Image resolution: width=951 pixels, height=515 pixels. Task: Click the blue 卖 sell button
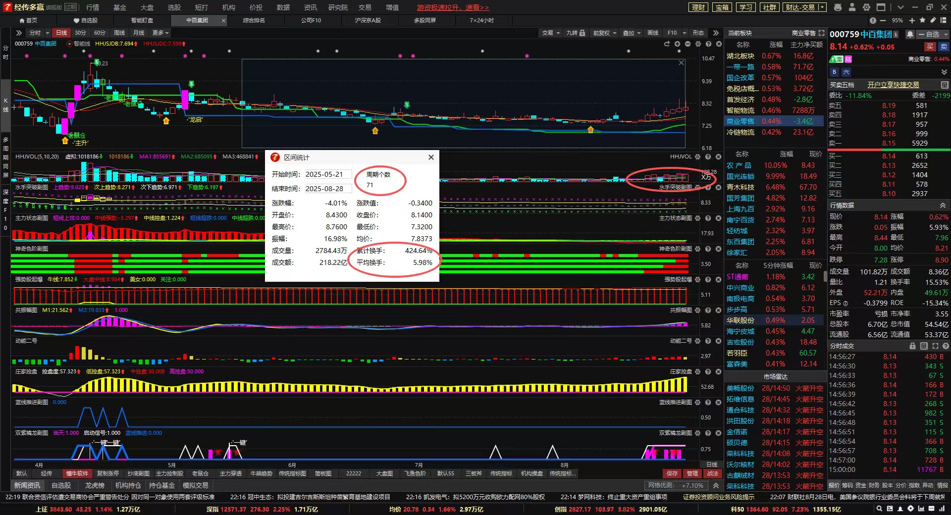(943, 47)
